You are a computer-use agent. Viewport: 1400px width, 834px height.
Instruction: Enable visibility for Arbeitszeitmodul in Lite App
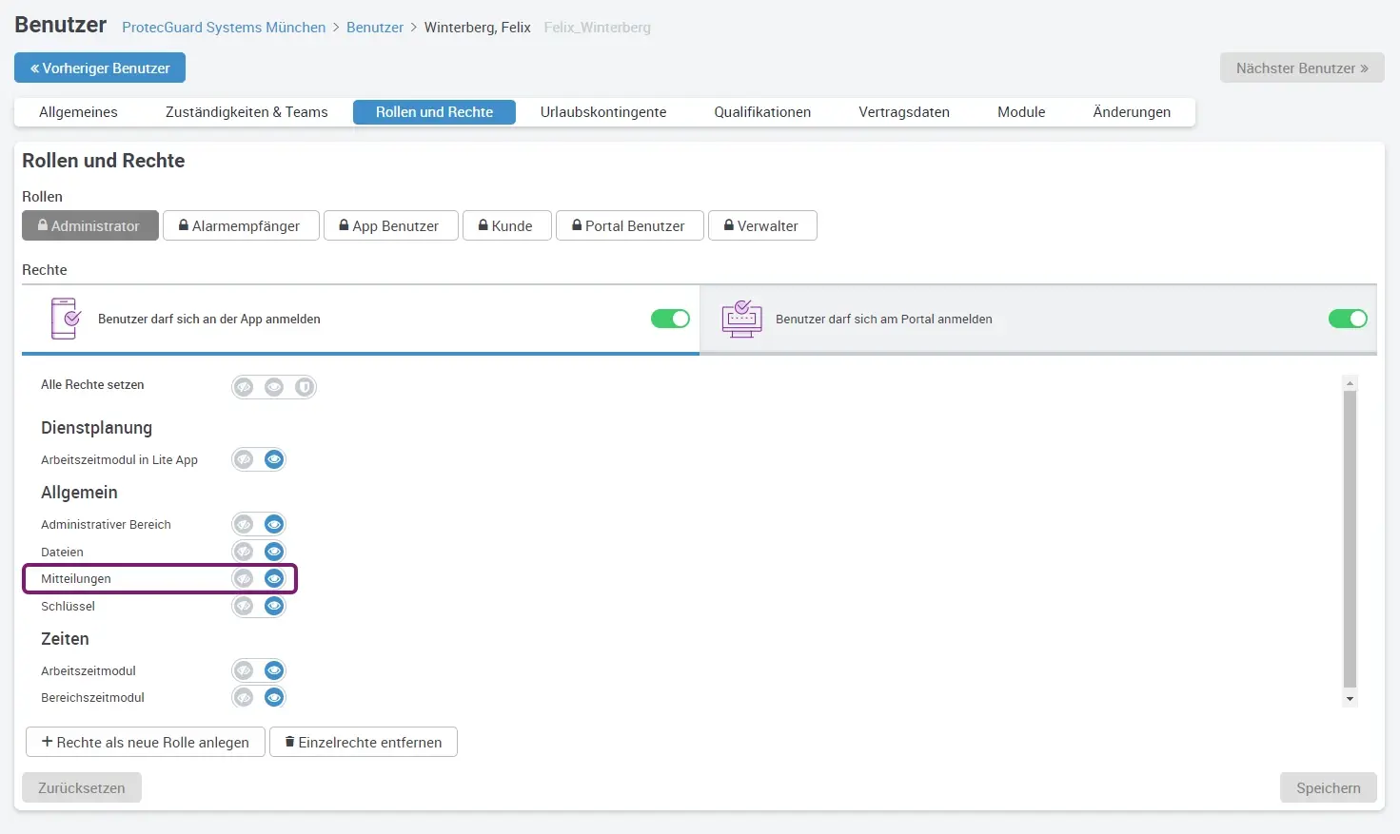(x=274, y=459)
